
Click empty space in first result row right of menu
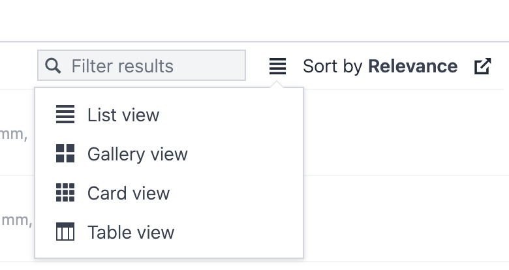click(x=405, y=132)
